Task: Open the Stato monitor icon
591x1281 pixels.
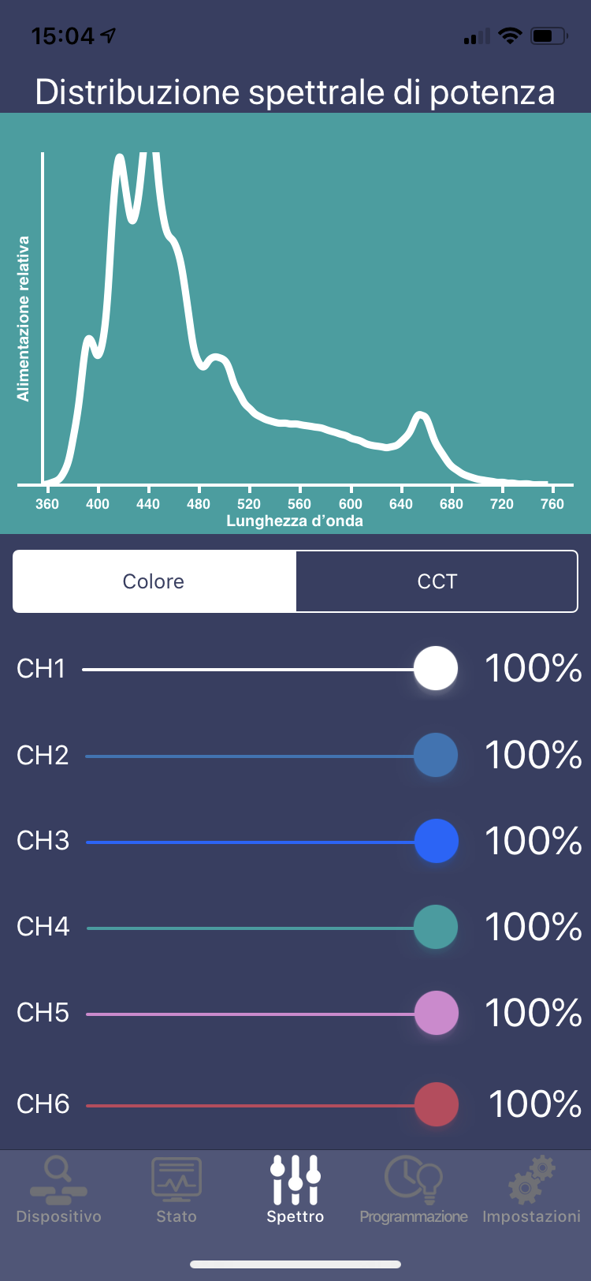Action: click(177, 1178)
